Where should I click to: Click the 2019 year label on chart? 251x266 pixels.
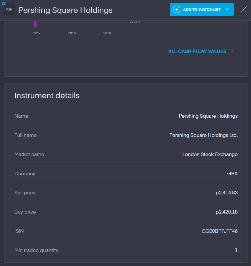[107, 33]
